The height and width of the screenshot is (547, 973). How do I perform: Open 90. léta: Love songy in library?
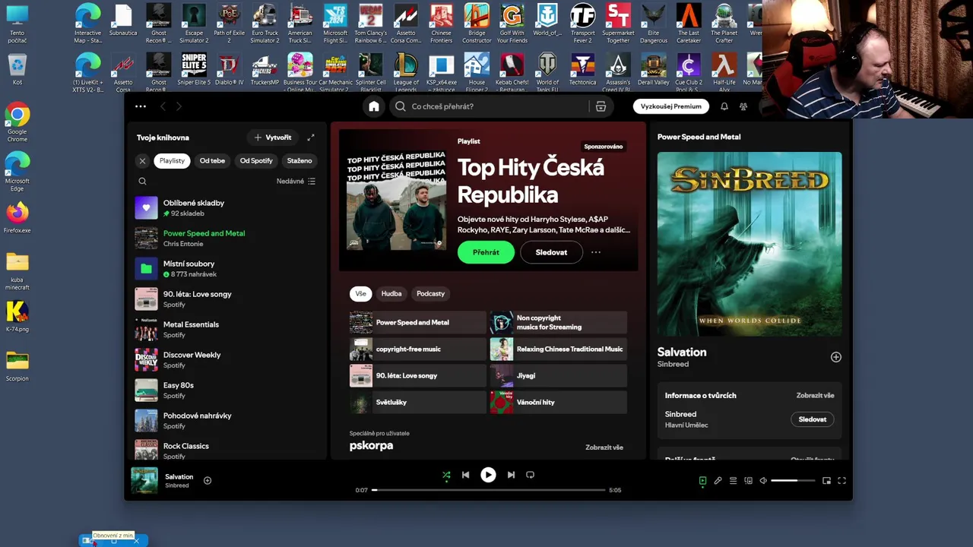227,299
